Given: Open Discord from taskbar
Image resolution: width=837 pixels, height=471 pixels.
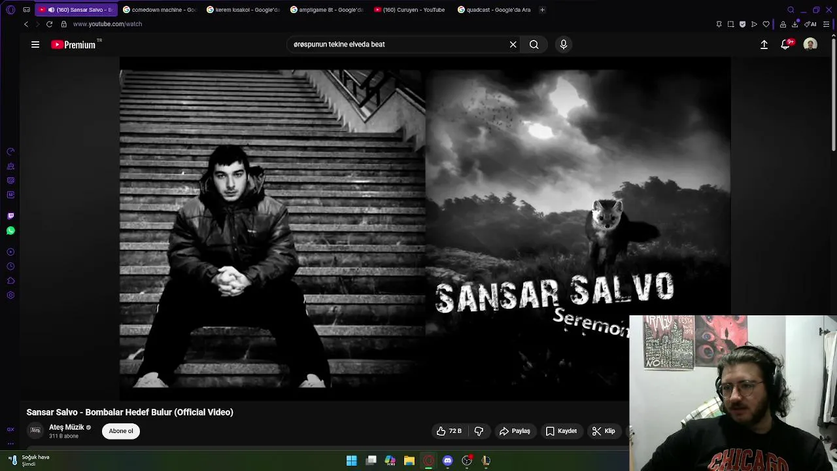Looking at the screenshot, I should coord(447,461).
